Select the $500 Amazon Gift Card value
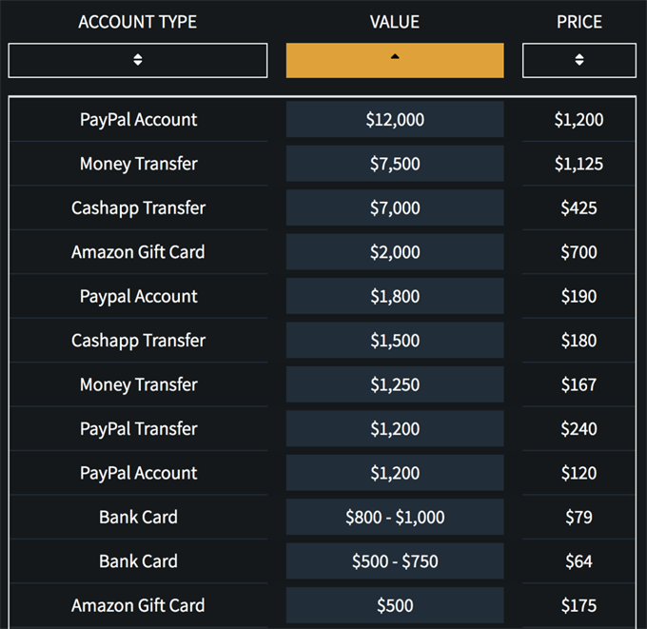This screenshot has height=629, width=647. 395,605
